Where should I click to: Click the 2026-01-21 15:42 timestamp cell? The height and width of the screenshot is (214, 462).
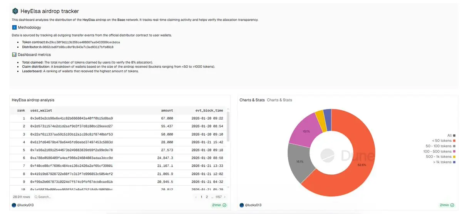(207, 142)
